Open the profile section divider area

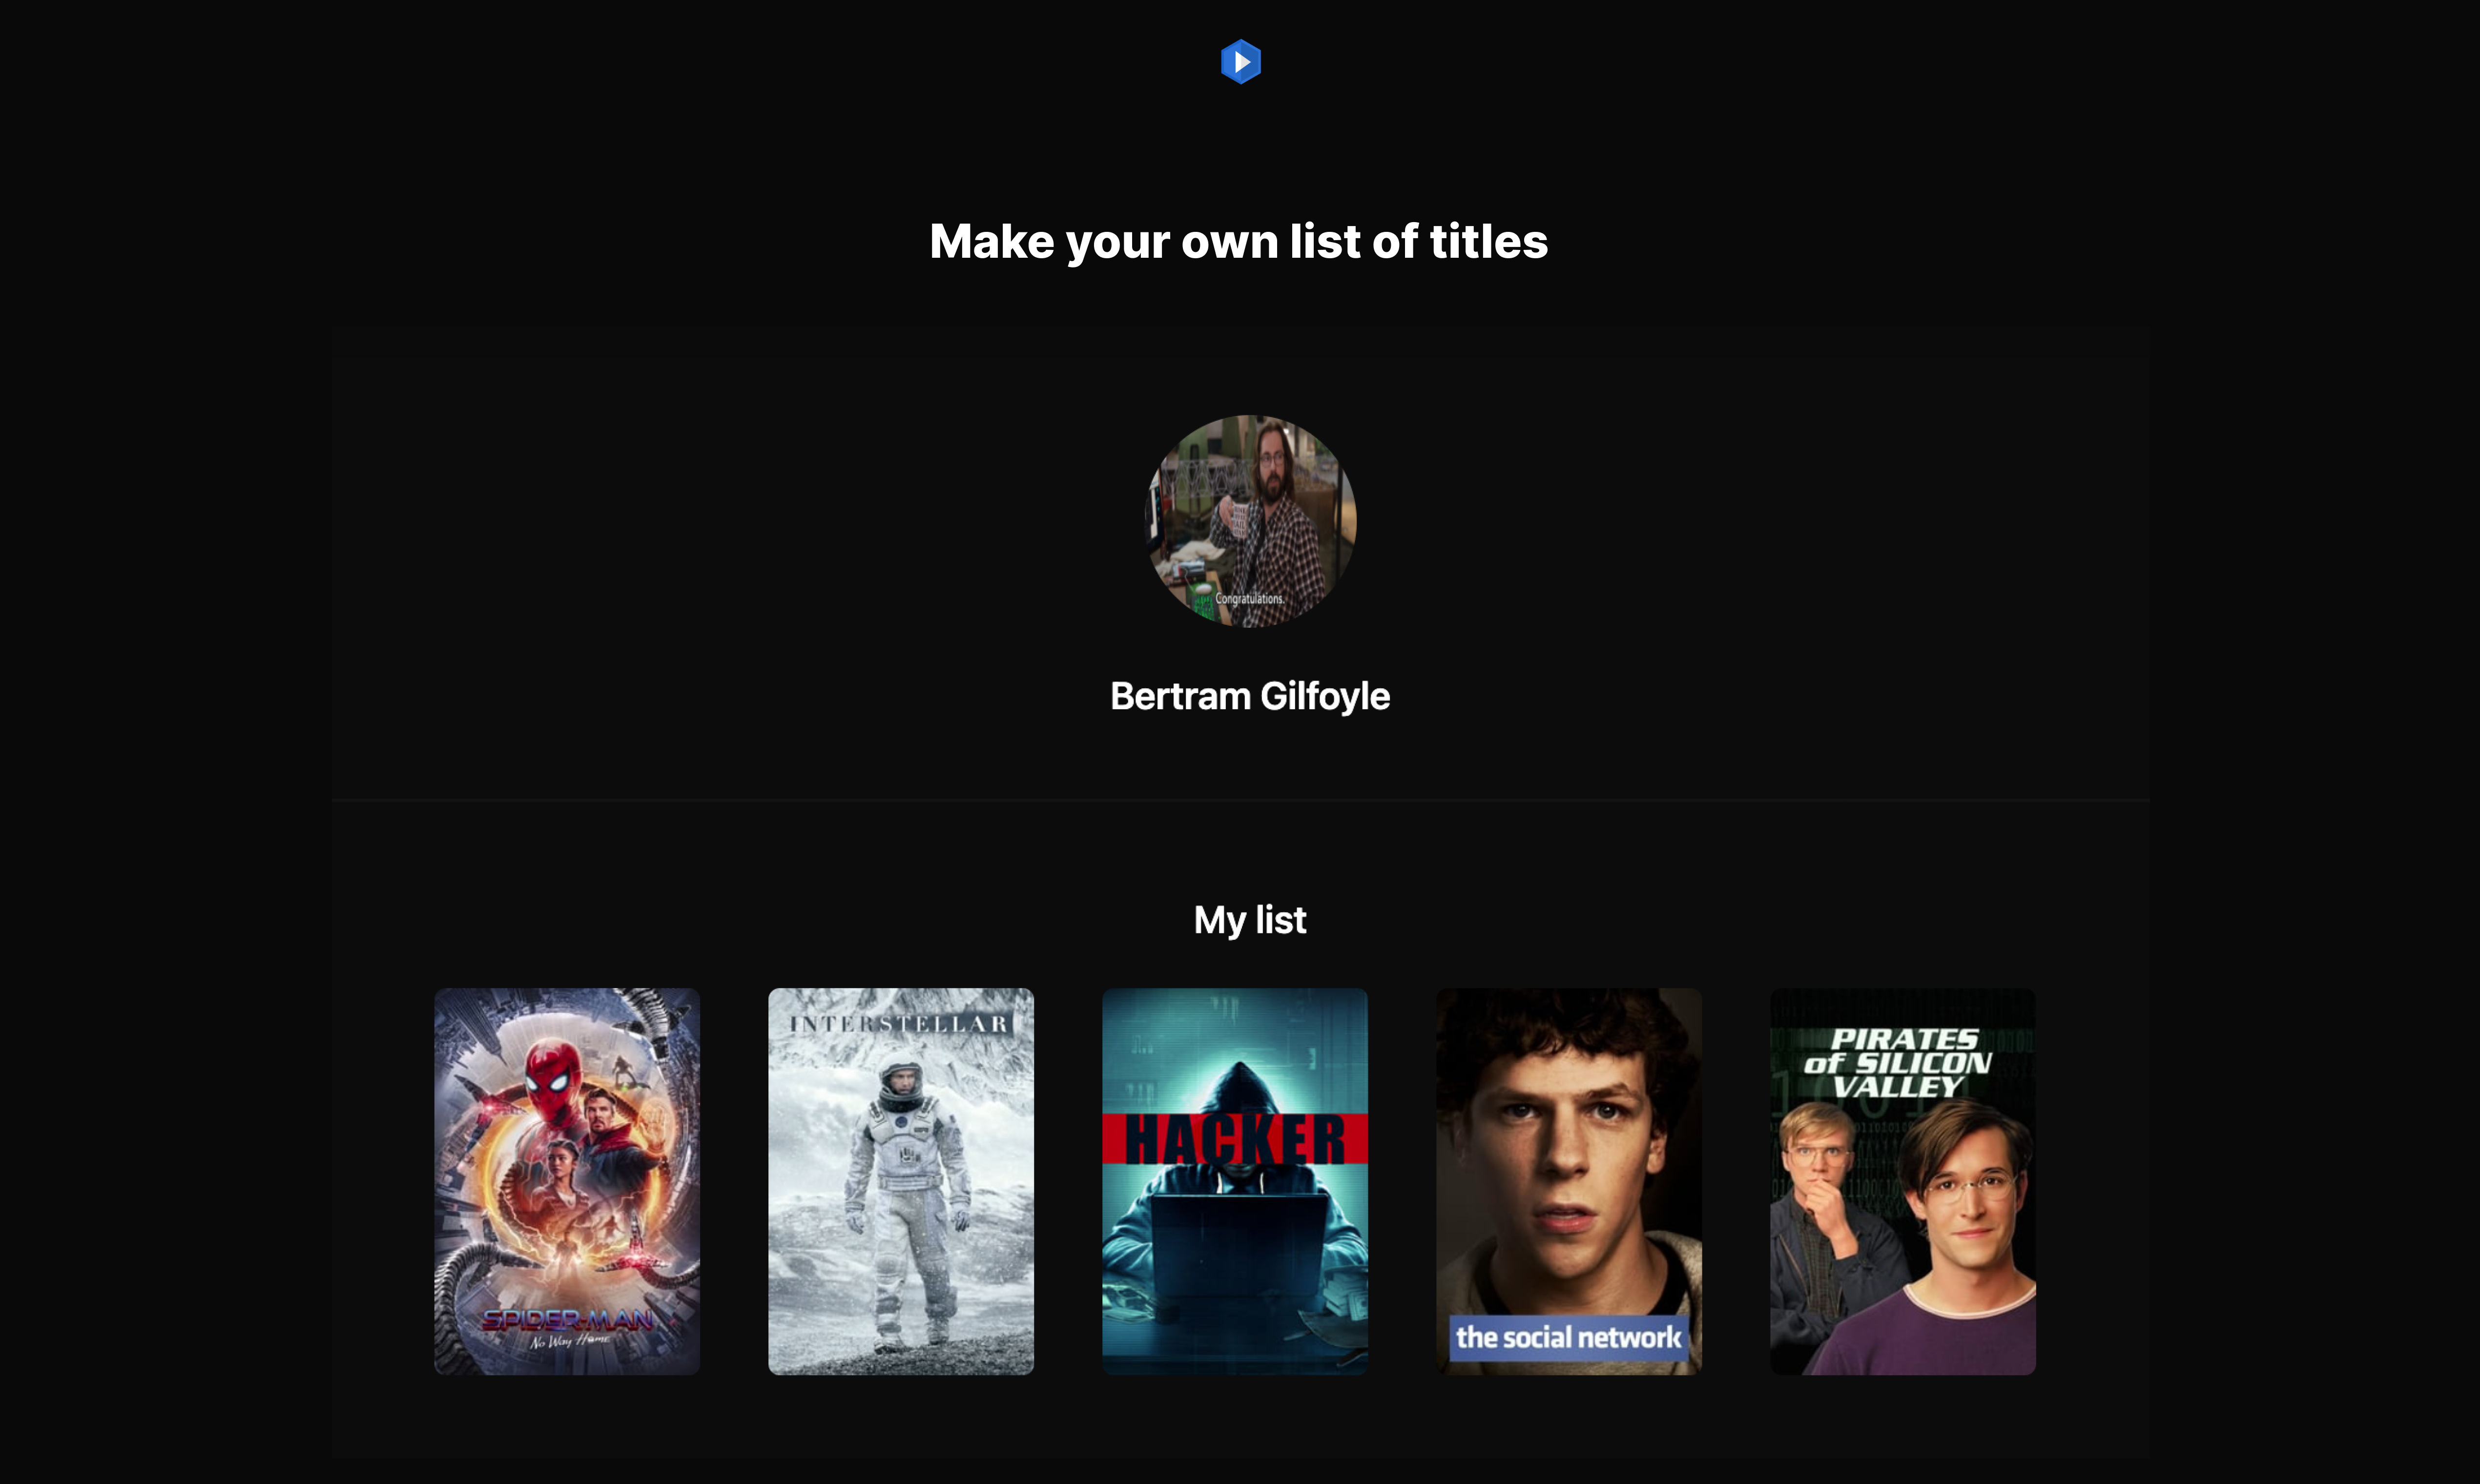tap(1240, 800)
